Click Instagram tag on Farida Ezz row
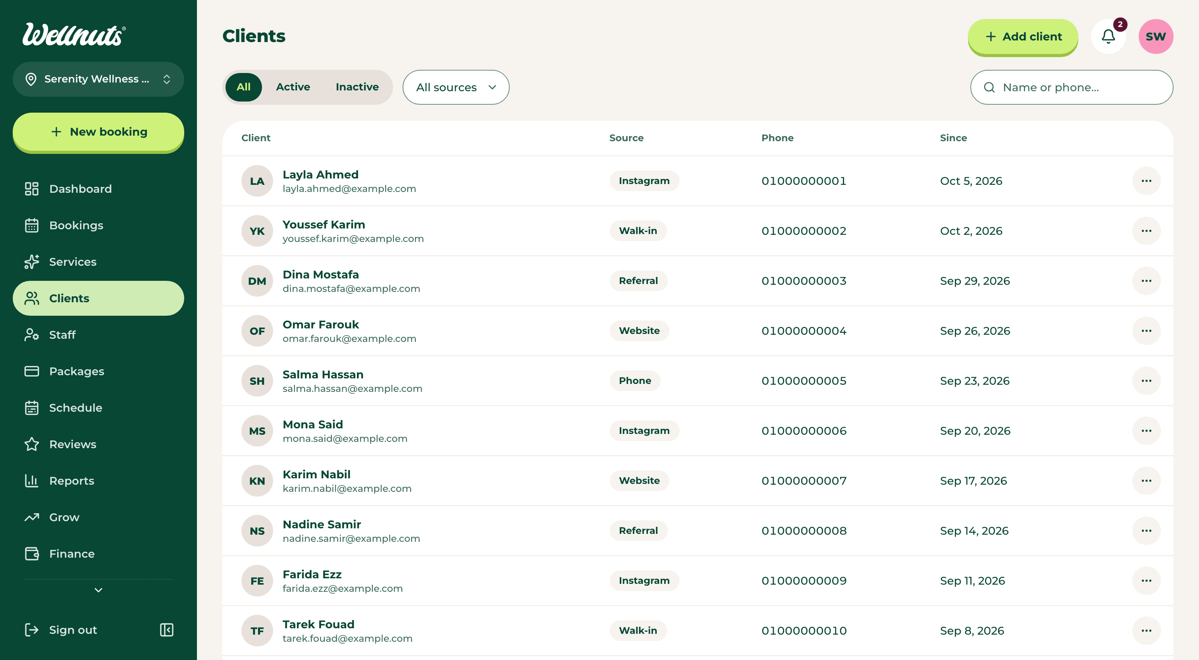This screenshot has width=1199, height=660. (x=644, y=581)
